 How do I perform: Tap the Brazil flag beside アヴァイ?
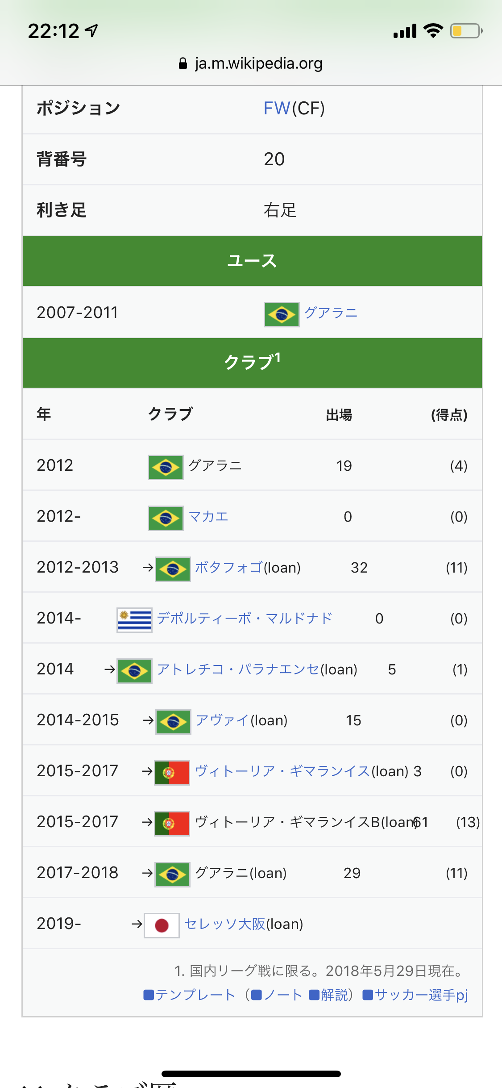173,722
